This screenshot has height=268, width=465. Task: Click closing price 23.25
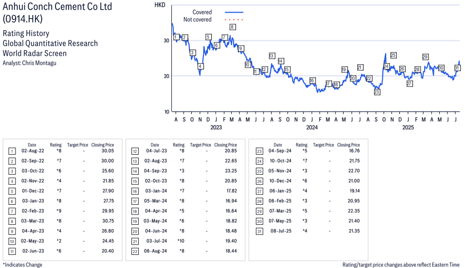coord(231,171)
